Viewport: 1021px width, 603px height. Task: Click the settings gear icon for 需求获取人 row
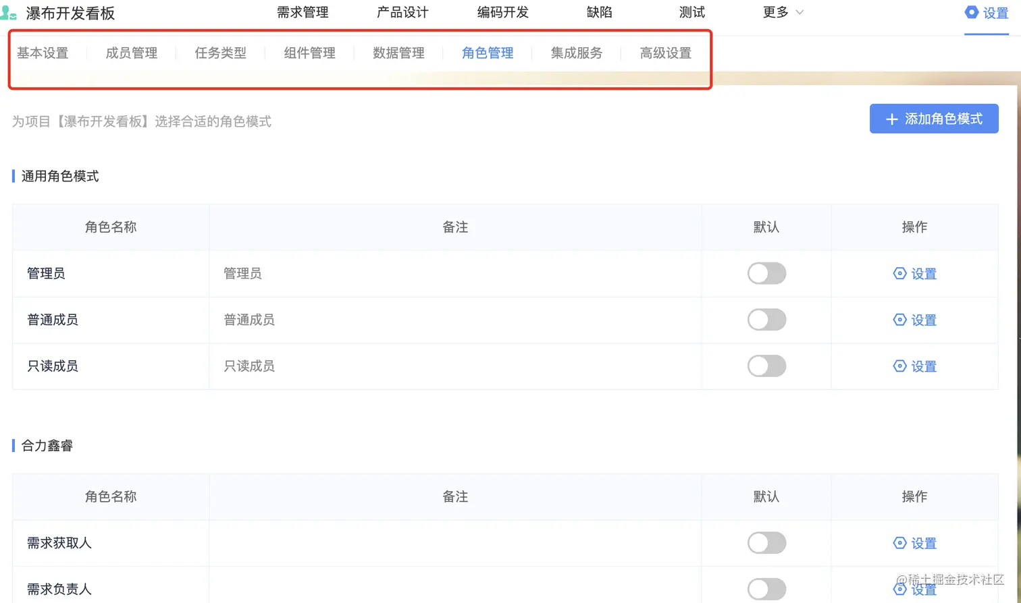[x=899, y=543]
